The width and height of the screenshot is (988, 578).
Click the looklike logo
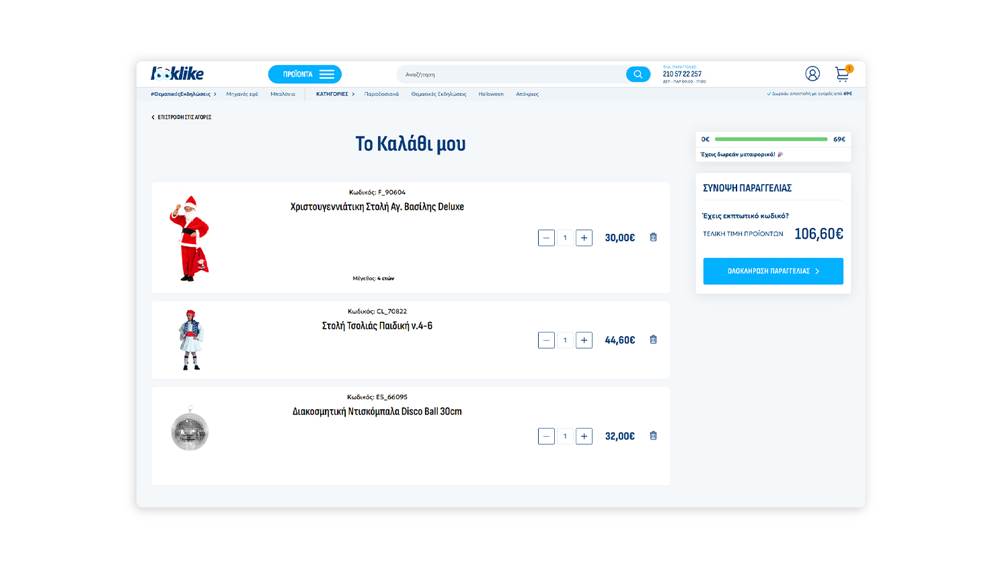pos(177,74)
